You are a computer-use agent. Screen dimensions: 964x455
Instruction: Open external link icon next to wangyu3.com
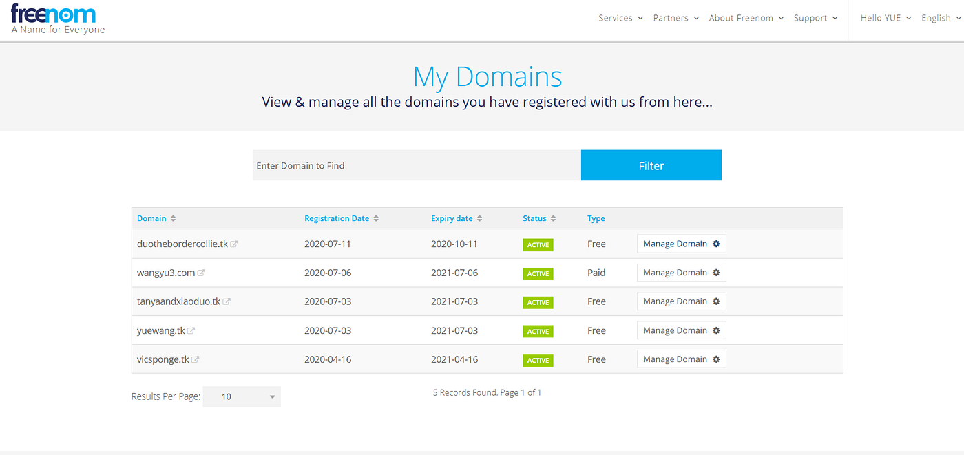click(201, 273)
